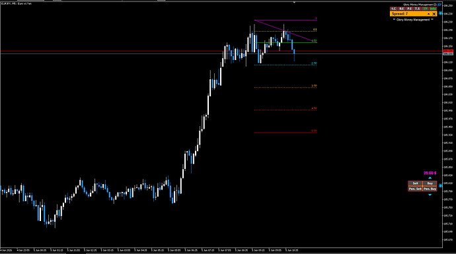Click the Buy button
The height and width of the screenshot is (254, 456).
[430, 183]
